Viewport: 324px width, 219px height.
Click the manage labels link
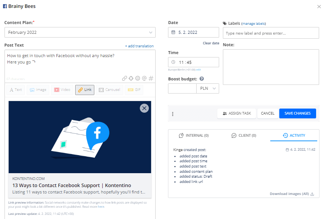(x=254, y=24)
